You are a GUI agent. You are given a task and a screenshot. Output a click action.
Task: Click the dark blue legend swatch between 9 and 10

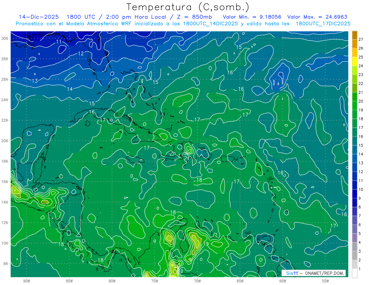click(x=355, y=194)
